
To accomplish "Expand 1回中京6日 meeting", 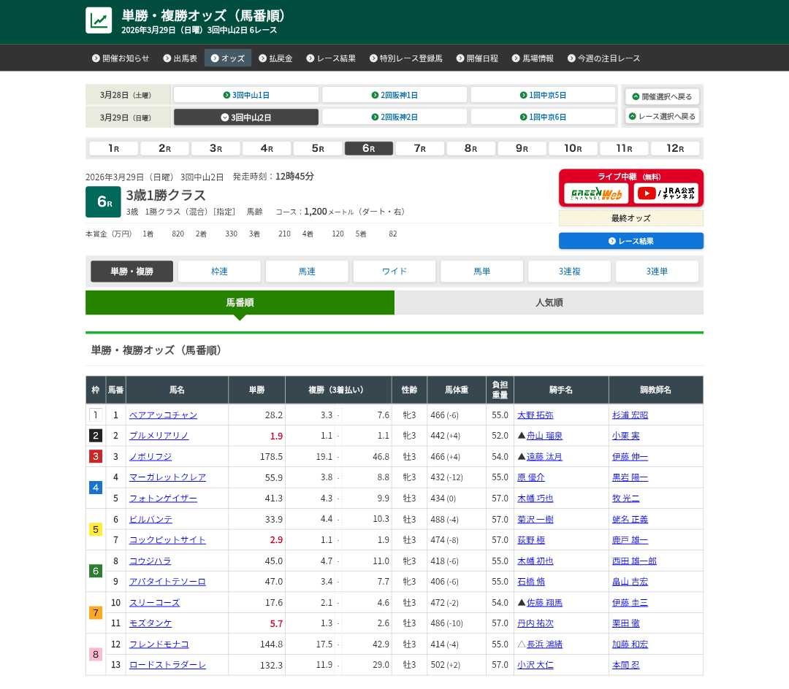I will [x=543, y=117].
